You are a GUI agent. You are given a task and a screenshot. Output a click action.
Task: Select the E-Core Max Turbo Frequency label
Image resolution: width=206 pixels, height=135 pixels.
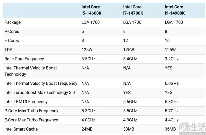point(31,120)
